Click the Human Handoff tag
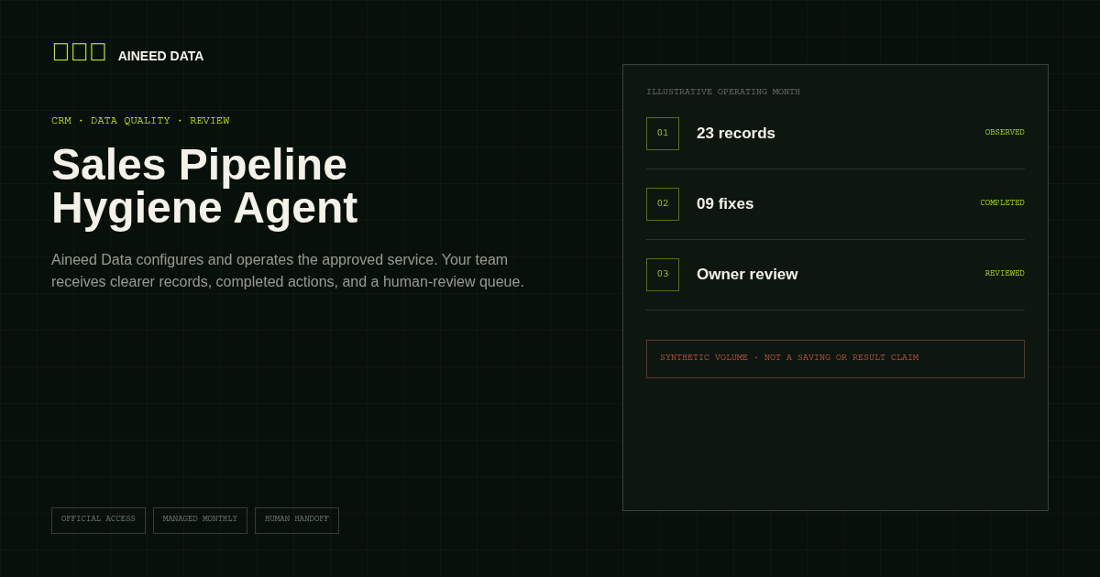This screenshot has height=577, width=1100. [297, 520]
